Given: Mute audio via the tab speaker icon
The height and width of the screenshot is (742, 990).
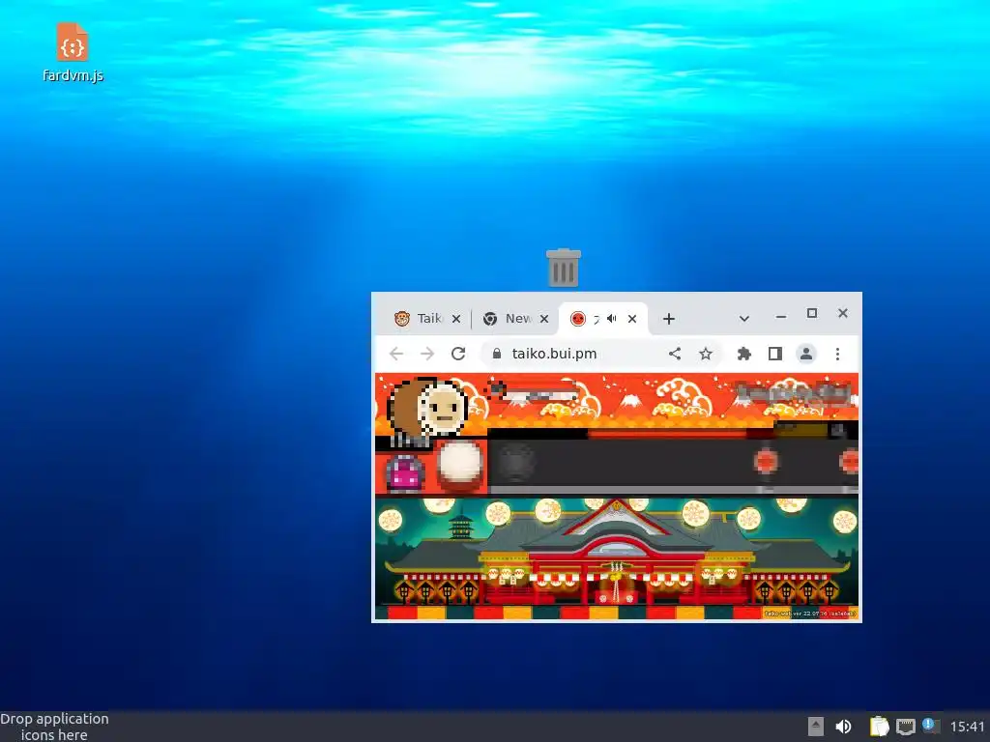Looking at the screenshot, I should click(x=611, y=319).
